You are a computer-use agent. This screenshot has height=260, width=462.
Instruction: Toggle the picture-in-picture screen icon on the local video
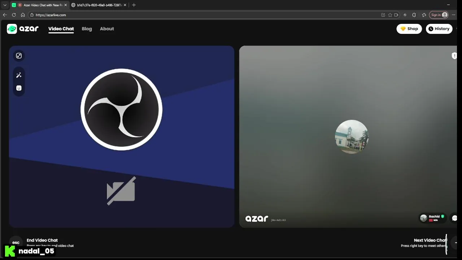click(19, 56)
